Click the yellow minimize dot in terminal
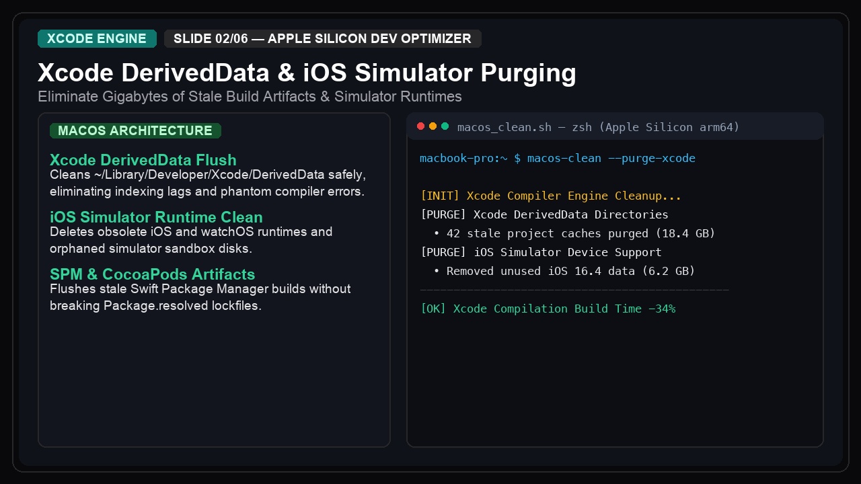The height and width of the screenshot is (484, 861). click(433, 126)
